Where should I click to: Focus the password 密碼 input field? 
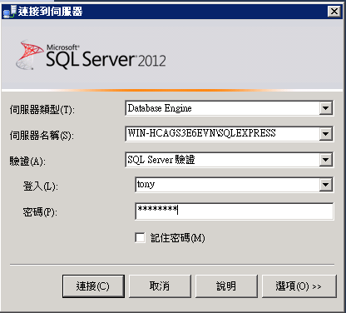click(235, 211)
